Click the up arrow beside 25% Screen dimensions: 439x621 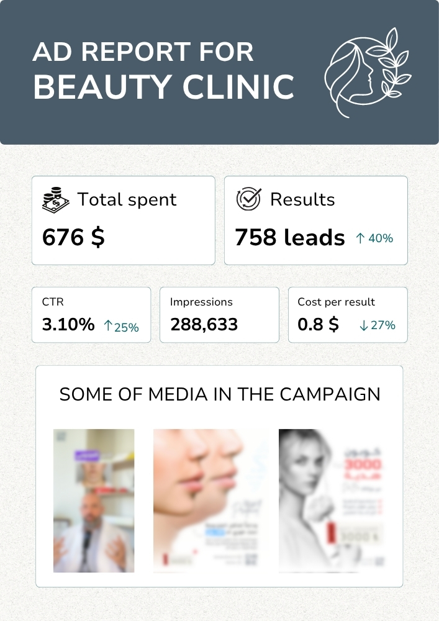click(108, 325)
